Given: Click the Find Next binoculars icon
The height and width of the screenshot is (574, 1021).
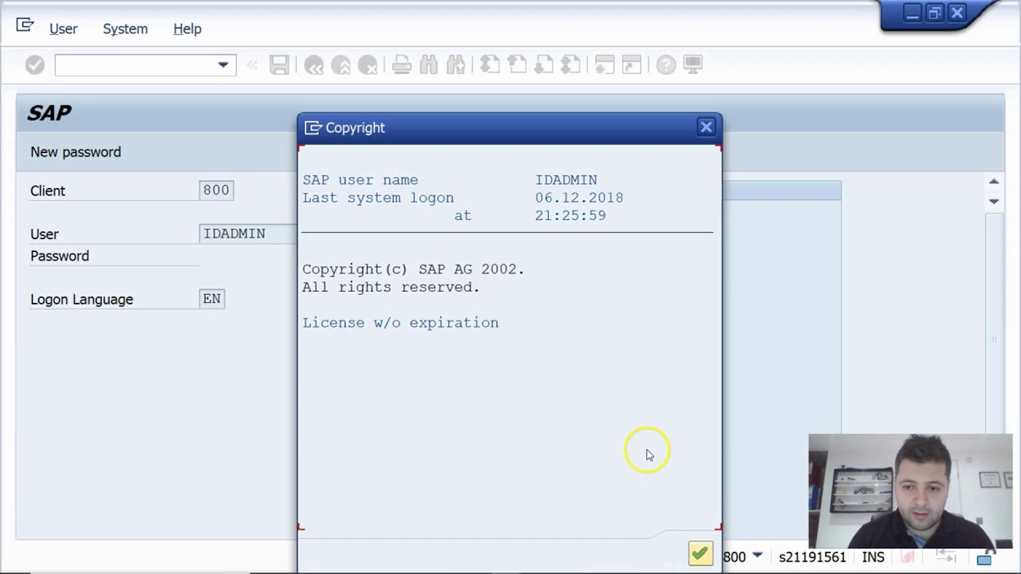Looking at the screenshot, I should click(x=456, y=65).
